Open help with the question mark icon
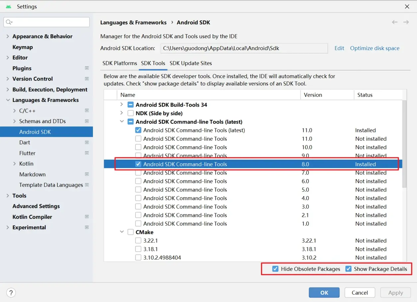This screenshot has height=302, width=417. (x=11, y=292)
